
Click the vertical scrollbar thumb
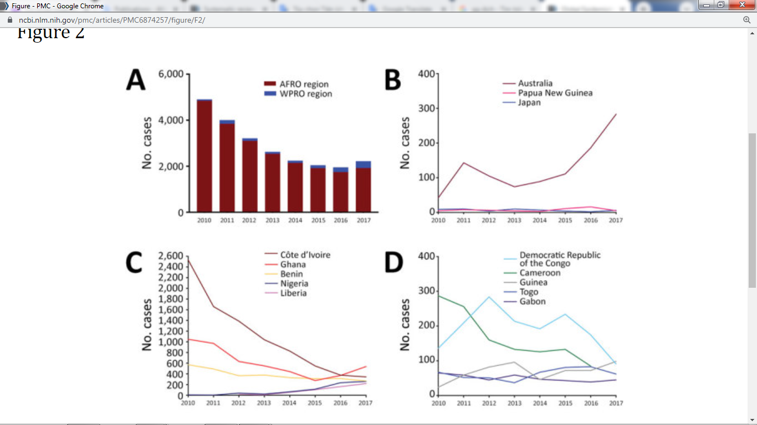point(752,210)
